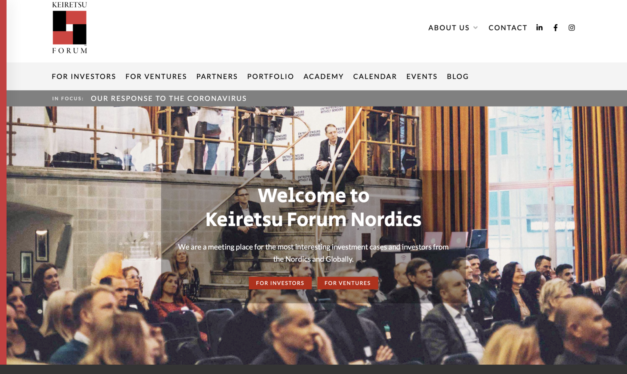Expand the About Us dropdown chevron
Image resolution: width=627 pixels, height=374 pixels.
pos(475,28)
